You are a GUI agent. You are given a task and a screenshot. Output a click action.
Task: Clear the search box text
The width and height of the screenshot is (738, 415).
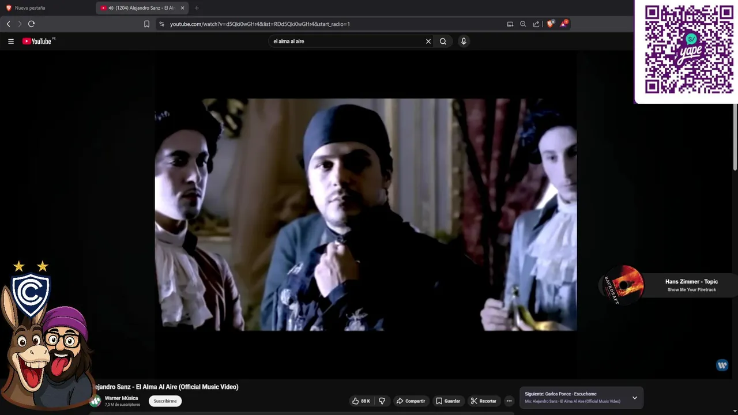[428, 41]
